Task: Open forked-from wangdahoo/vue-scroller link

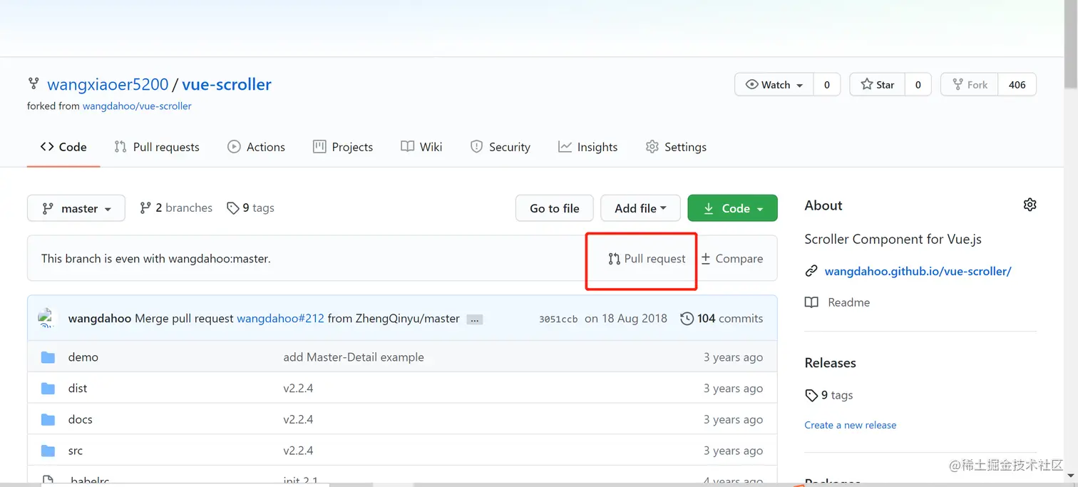Action: point(137,106)
